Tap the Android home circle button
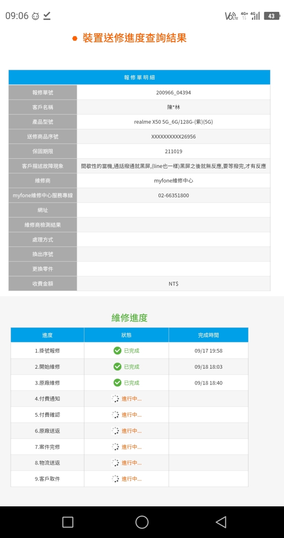The height and width of the screenshot is (538, 284). click(142, 522)
